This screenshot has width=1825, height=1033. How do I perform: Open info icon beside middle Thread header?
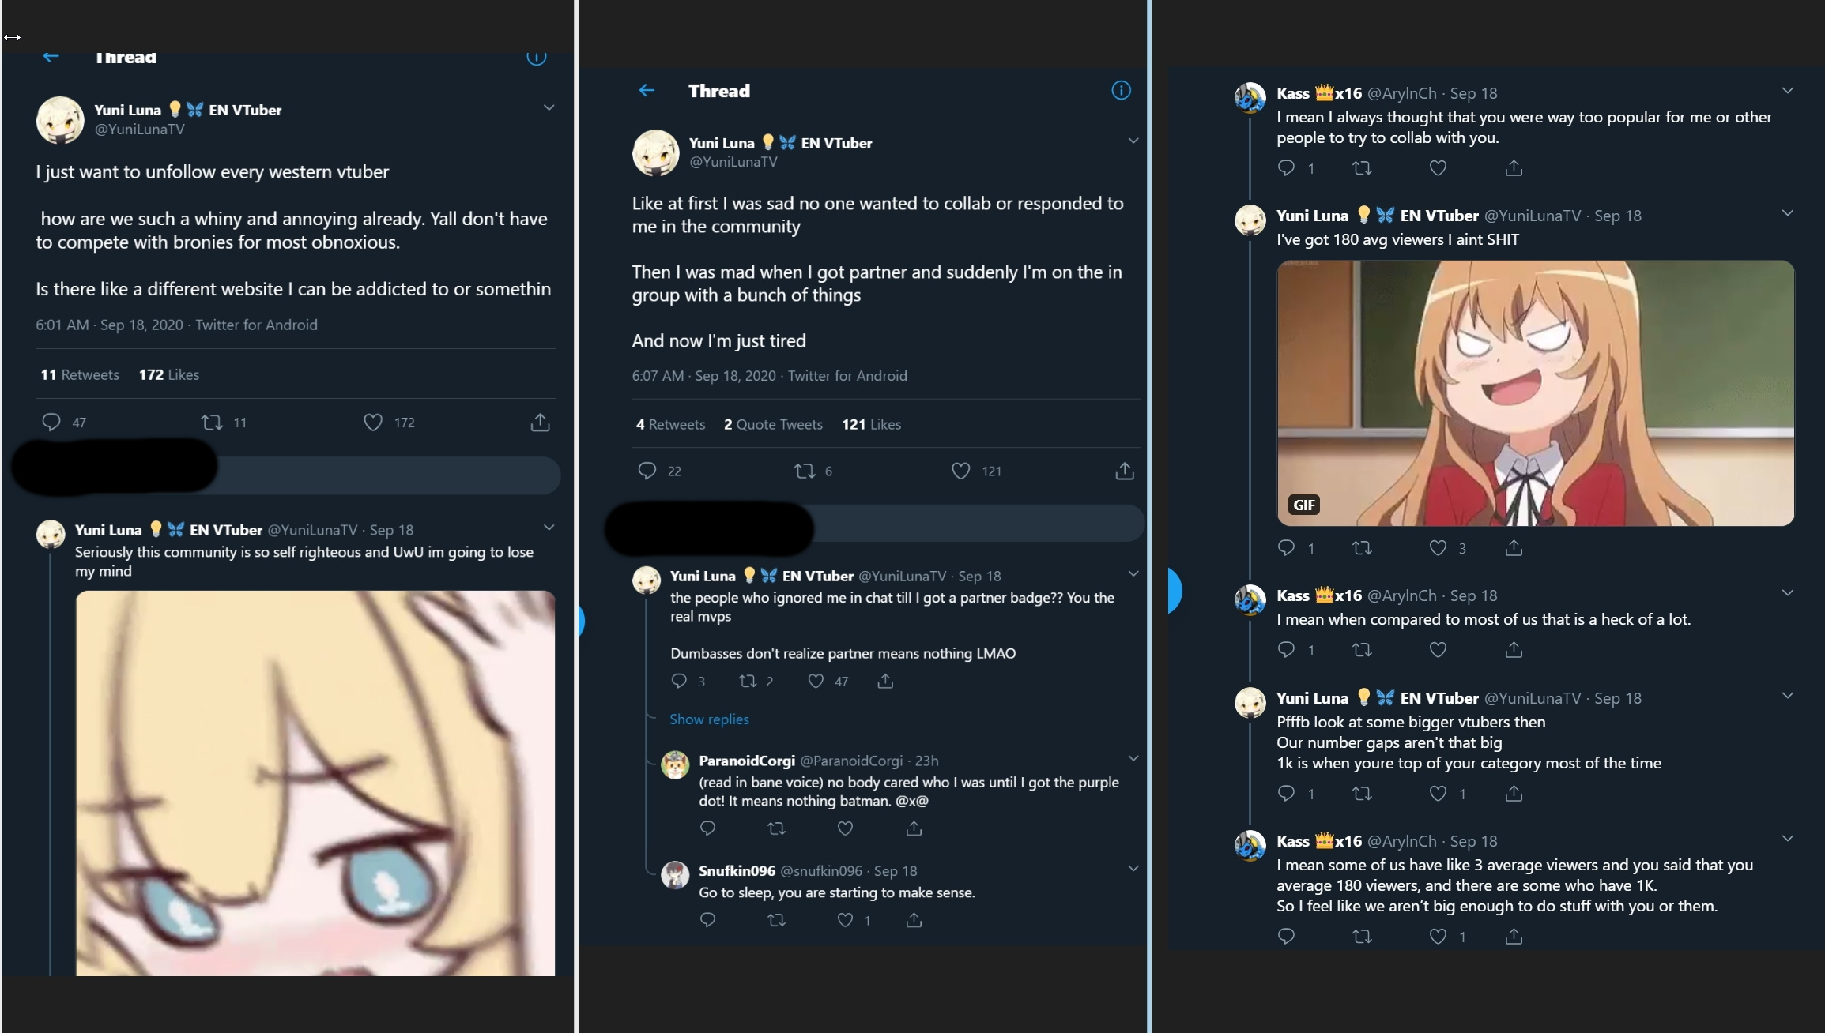tap(1121, 90)
